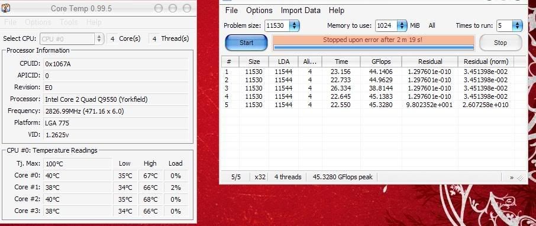Open the Options menu in LinX
536x226 pixels.
click(259, 10)
